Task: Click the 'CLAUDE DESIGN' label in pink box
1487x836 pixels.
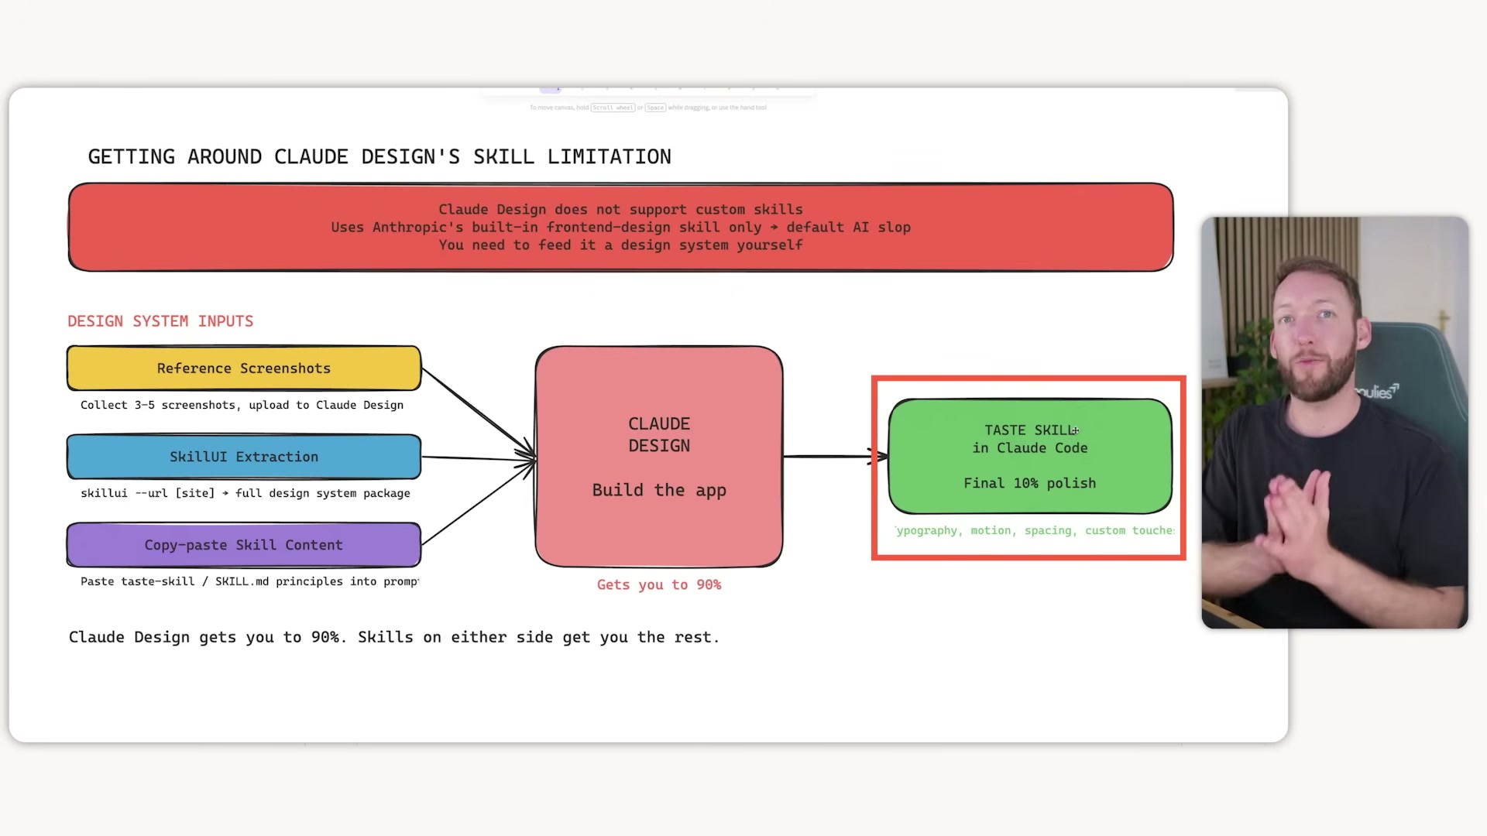Action: pyautogui.click(x=659, y=434)
